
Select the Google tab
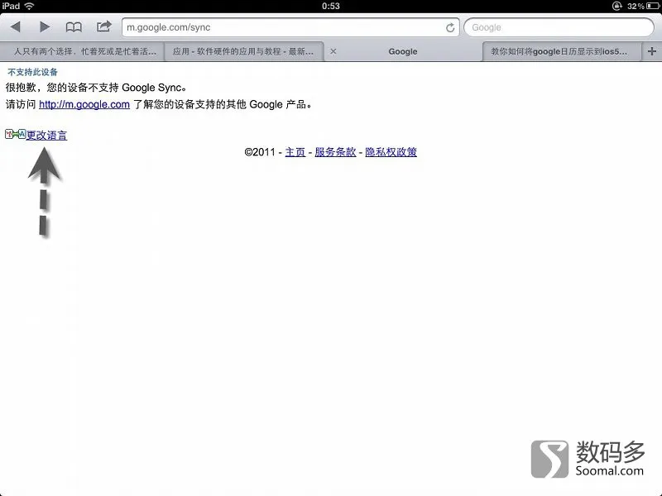[403, 51]
